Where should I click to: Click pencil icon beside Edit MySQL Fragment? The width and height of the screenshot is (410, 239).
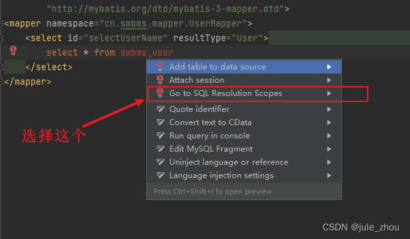coord(160,149)
